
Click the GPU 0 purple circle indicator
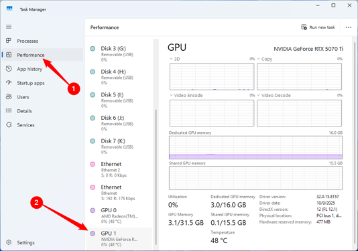pos(93,210)
